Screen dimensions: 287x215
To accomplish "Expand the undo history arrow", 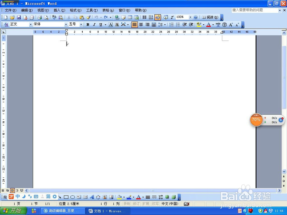I will (x=101, y=17).
